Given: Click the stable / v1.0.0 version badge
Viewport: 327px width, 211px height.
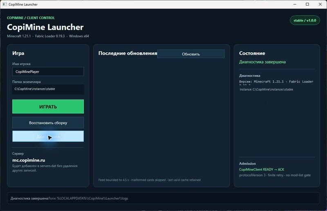Looking at the screenshot, I should (x=305, y=20).
